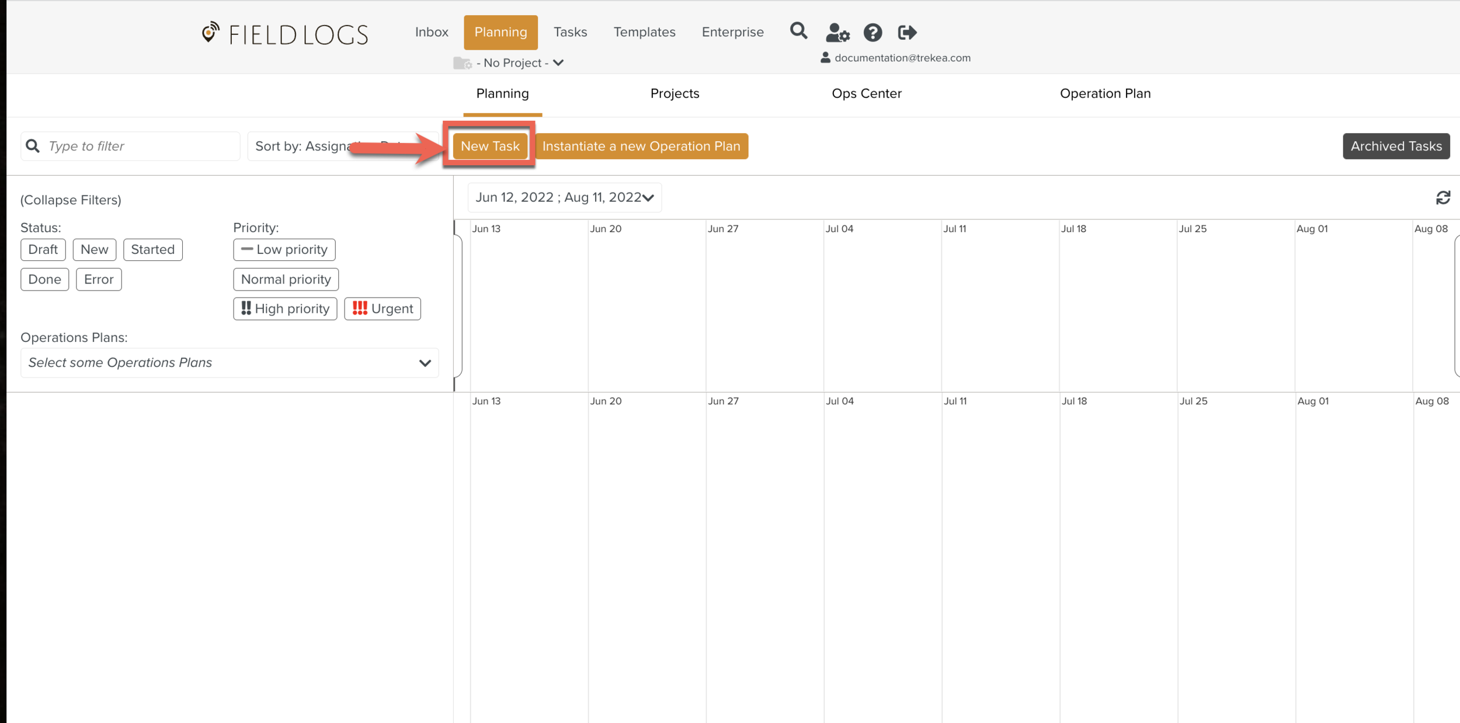The image size is (1460, 723).
Task: Toggle the High priority filter
Action: 285,309
